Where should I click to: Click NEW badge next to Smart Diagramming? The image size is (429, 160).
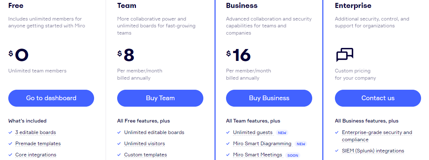point(301,144)
